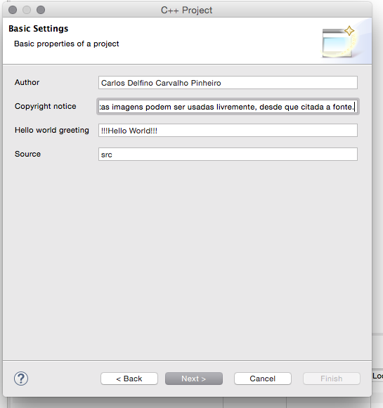Select the Hello world greeting field
Screen dimensions: 383x408
(228, 131)
